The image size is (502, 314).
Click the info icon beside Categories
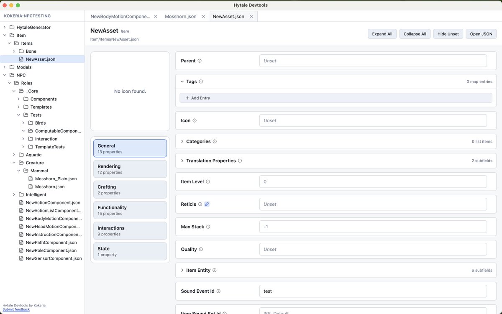(215, 141)
